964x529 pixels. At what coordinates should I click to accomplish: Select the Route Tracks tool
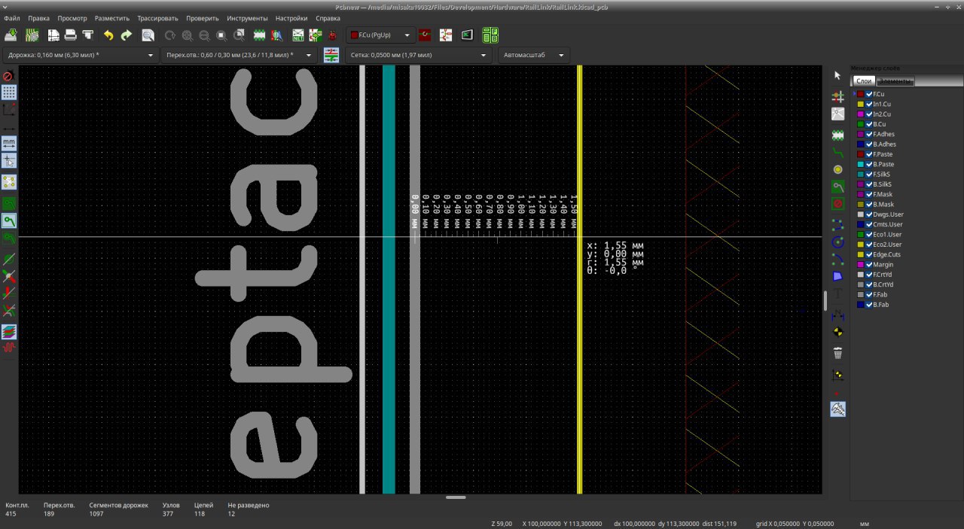point(837,151)
